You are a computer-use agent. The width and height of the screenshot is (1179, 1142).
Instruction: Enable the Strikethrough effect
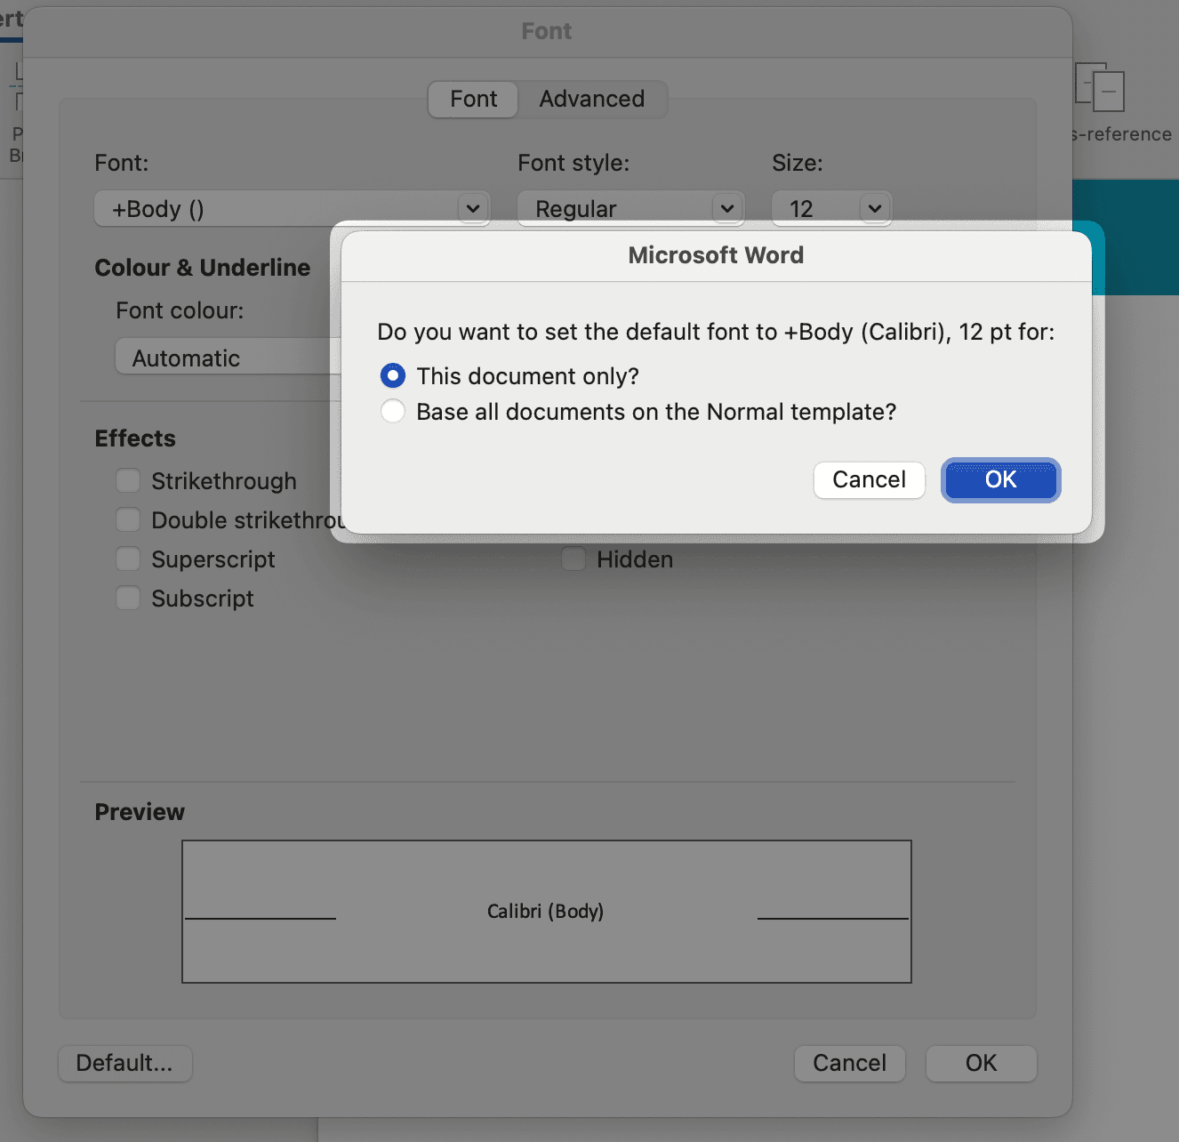127,480
